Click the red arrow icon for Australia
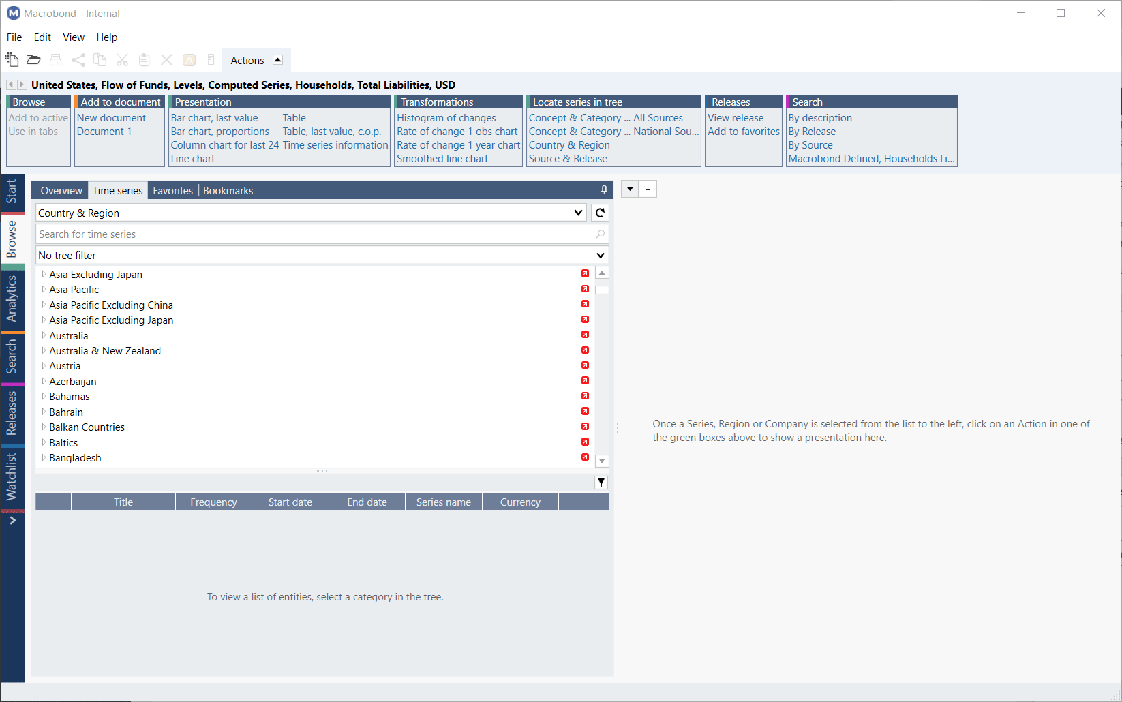The width and height of the screenshot is (1122, 702). point(585,335)
